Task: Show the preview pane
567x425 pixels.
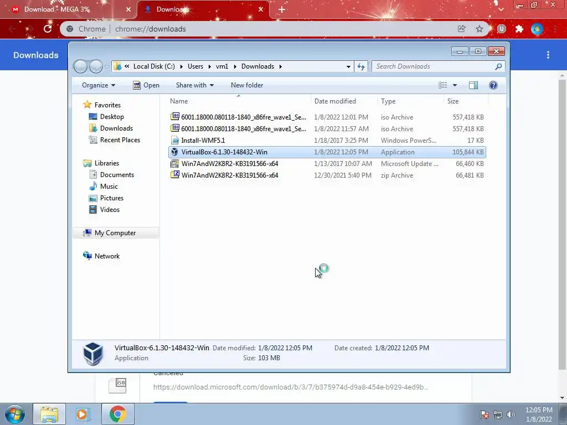Action: (x=473, y=85)
